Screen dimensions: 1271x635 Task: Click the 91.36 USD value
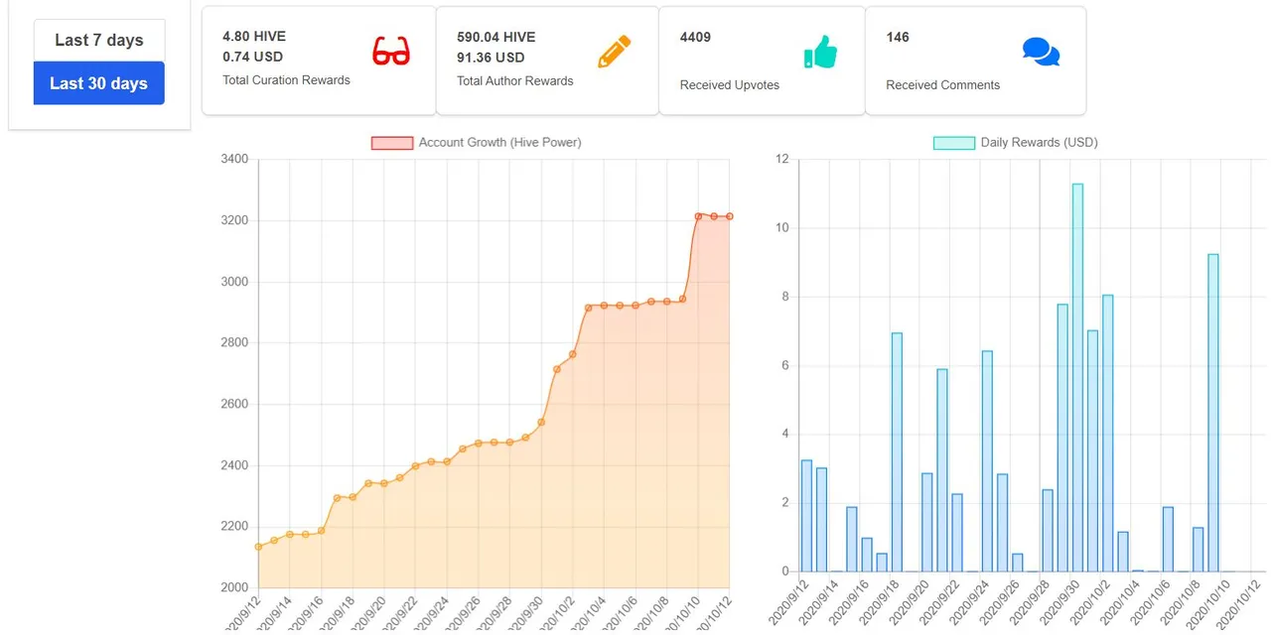click(x=491, y=58)
